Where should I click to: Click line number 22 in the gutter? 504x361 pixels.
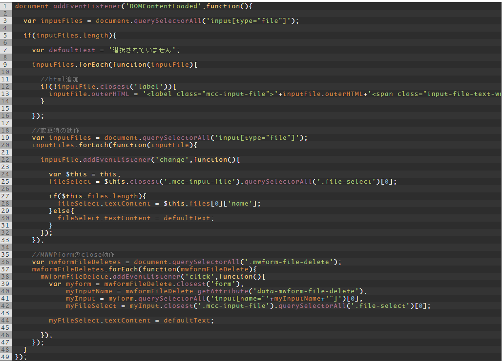[x=5, y=159]
